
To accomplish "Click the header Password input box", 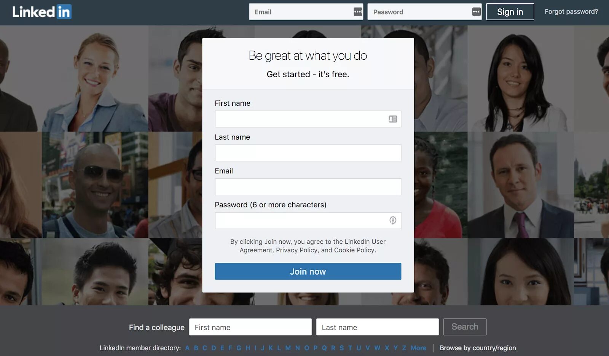I will point(424,12).
